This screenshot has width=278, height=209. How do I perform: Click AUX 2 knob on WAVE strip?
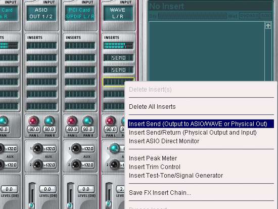114,164
